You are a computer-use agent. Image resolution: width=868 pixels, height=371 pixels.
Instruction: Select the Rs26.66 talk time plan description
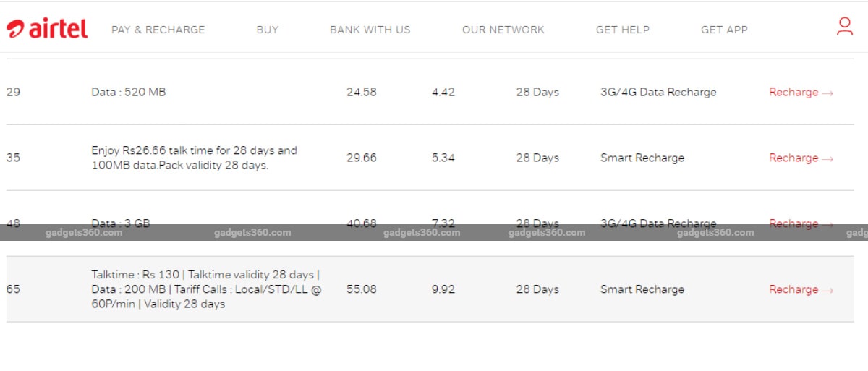click(194, 158)
